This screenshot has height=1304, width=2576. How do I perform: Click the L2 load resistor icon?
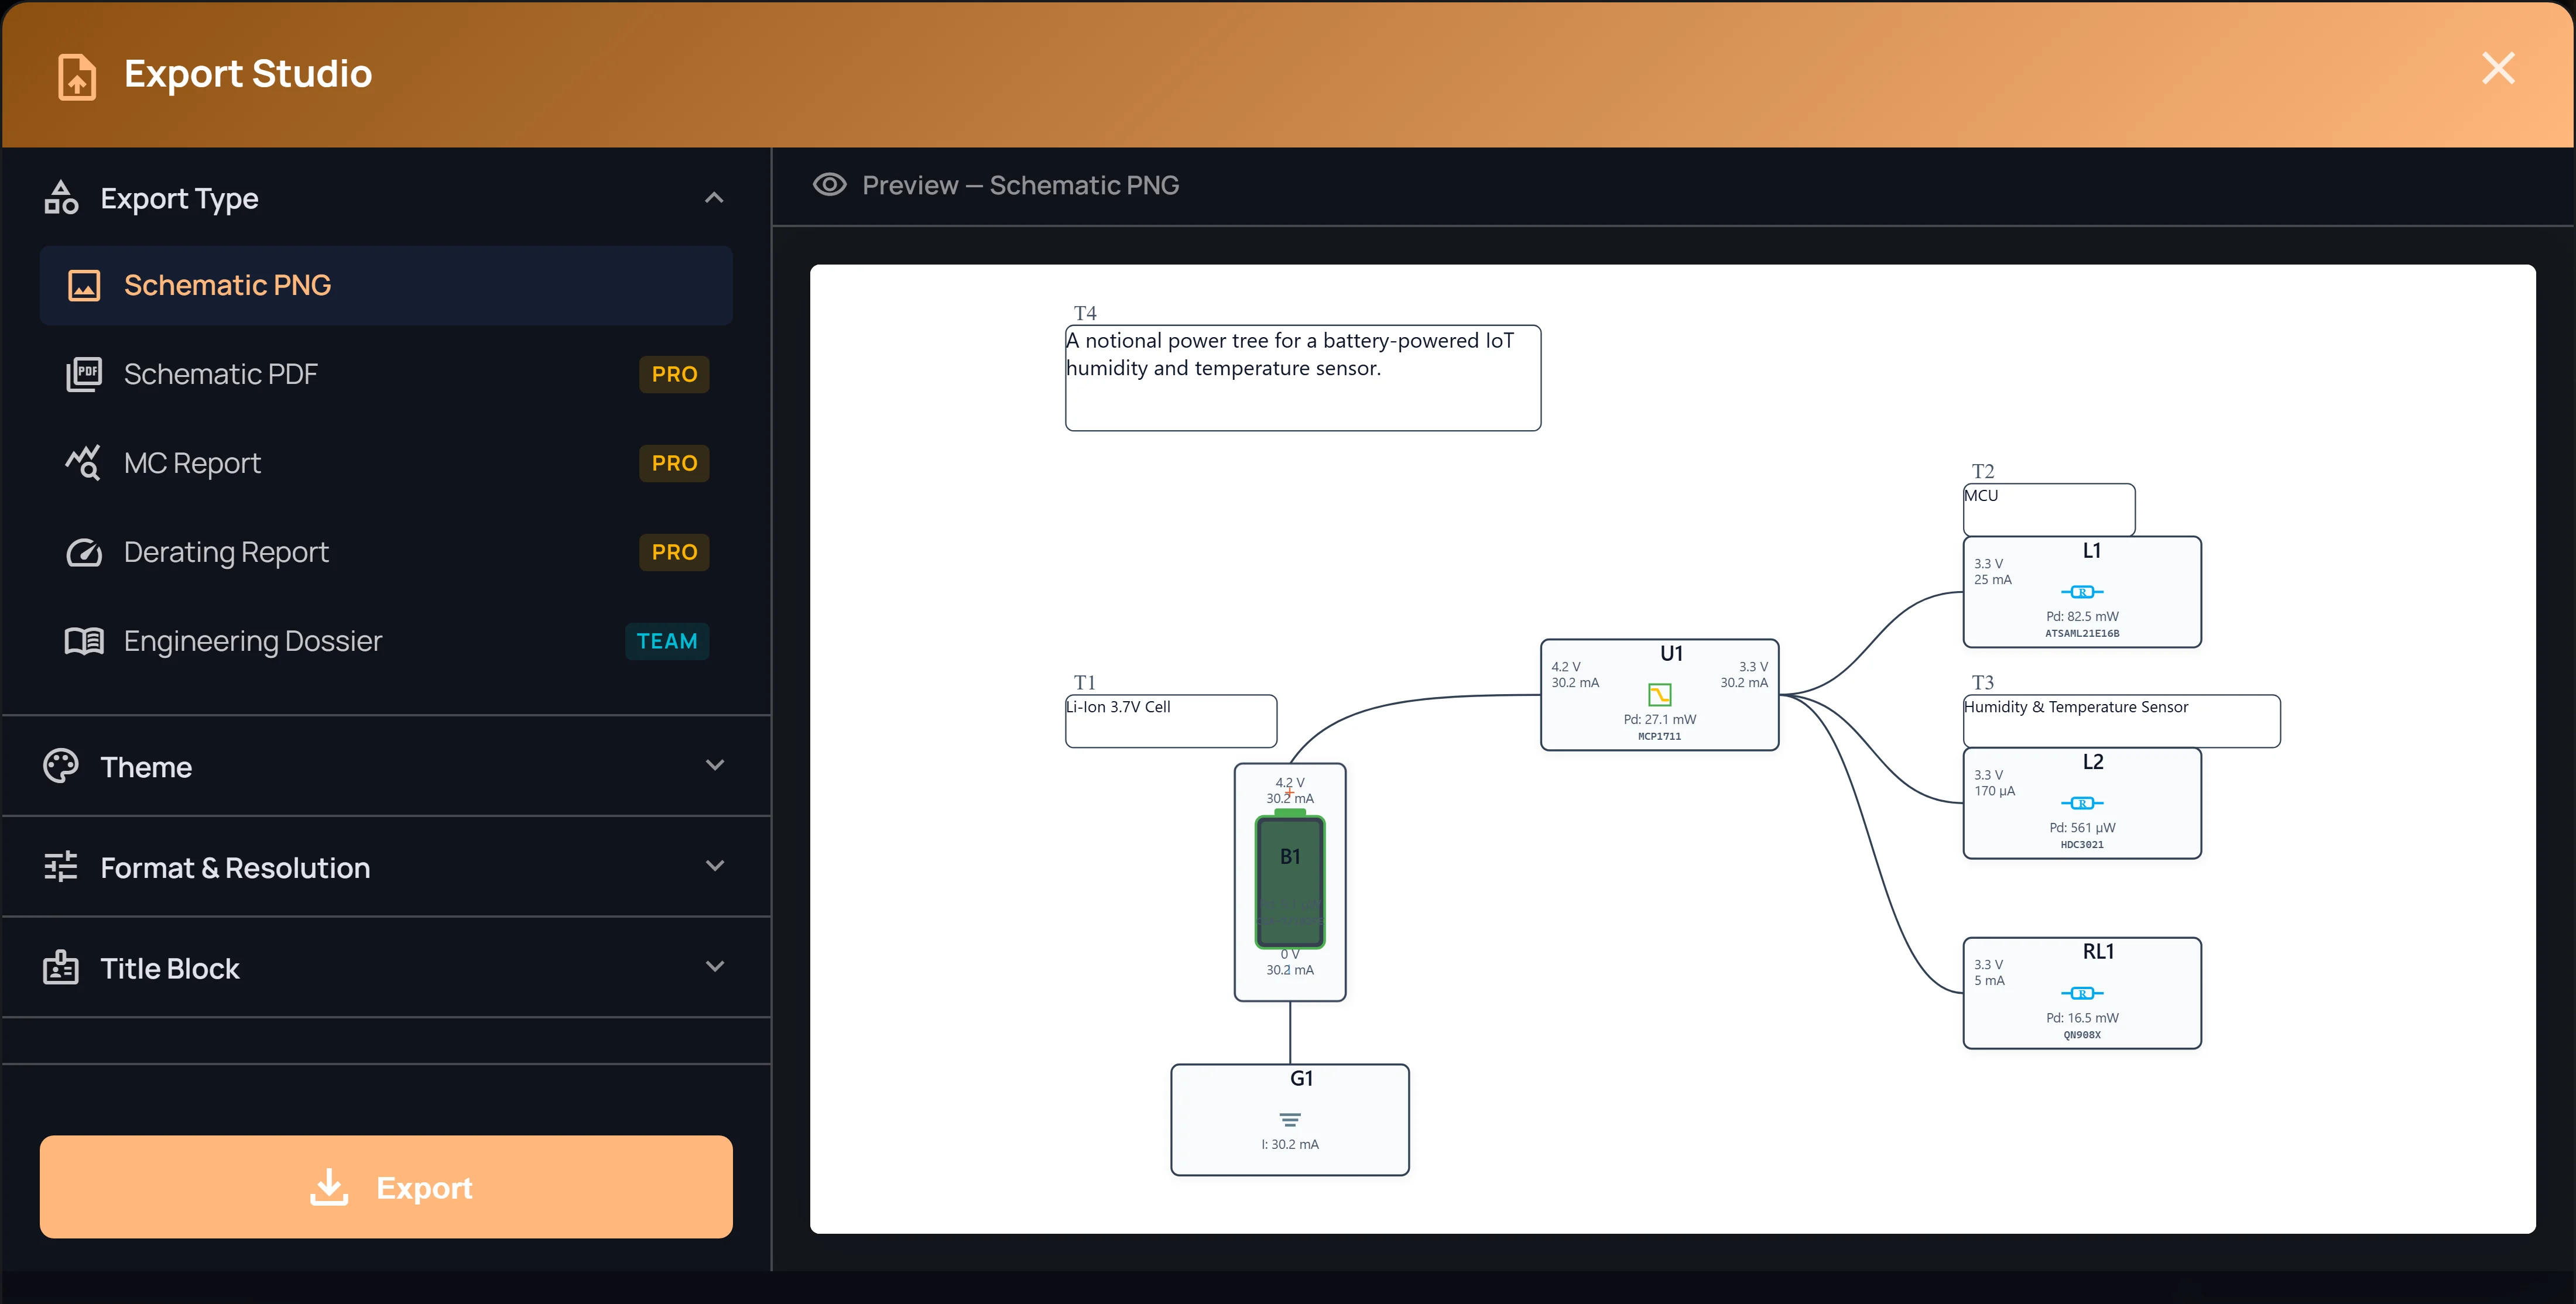[x=2082, y=803]
